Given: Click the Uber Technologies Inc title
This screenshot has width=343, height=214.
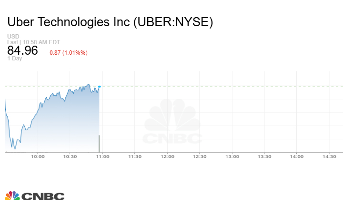Looking at the screenshot, I should coord(110,22).
